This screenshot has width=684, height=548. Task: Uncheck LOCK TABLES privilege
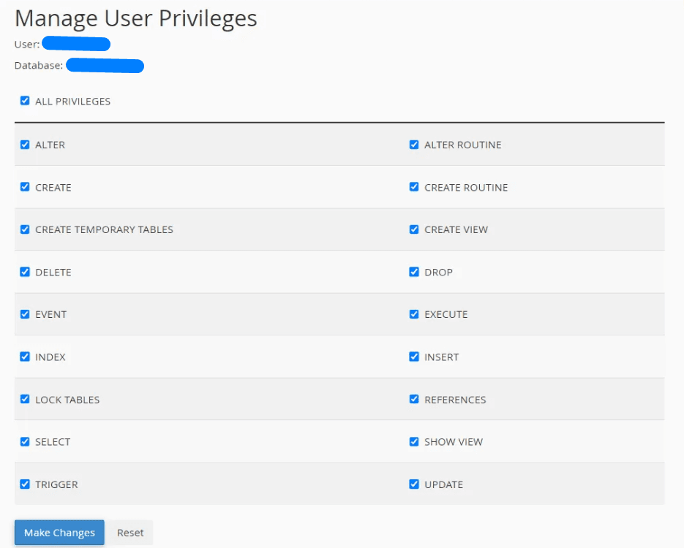[25, 400]
